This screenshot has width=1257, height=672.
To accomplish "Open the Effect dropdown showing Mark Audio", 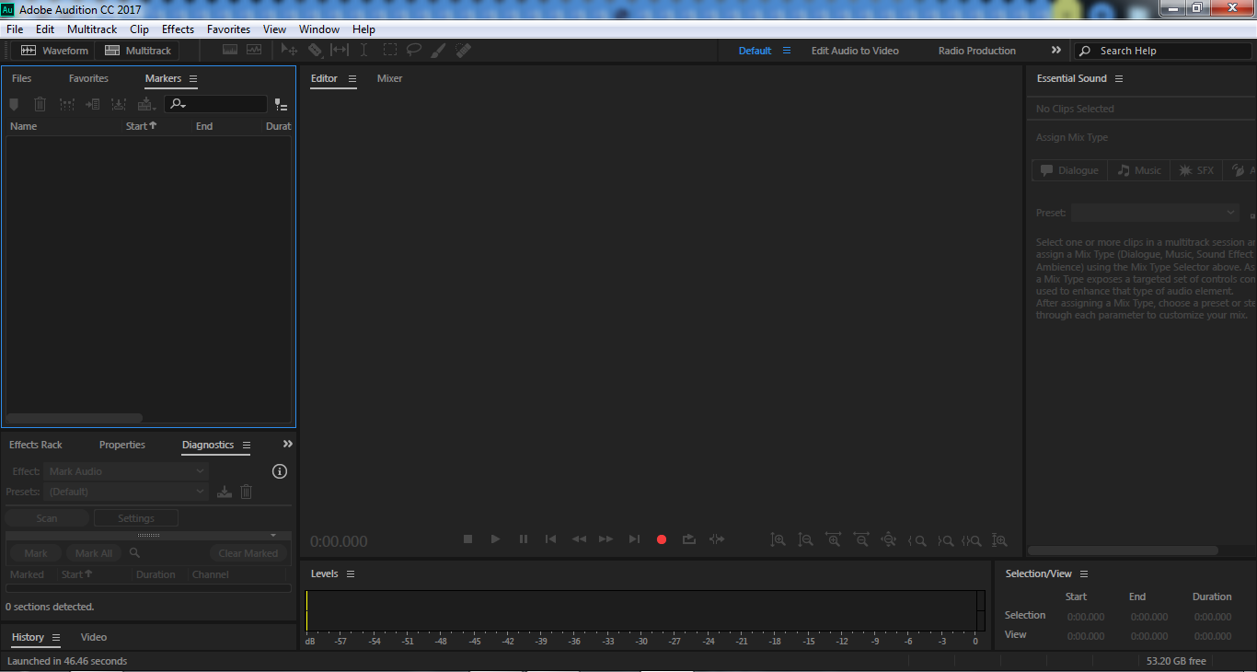I will pyautogui.click(x=126, y=471).
